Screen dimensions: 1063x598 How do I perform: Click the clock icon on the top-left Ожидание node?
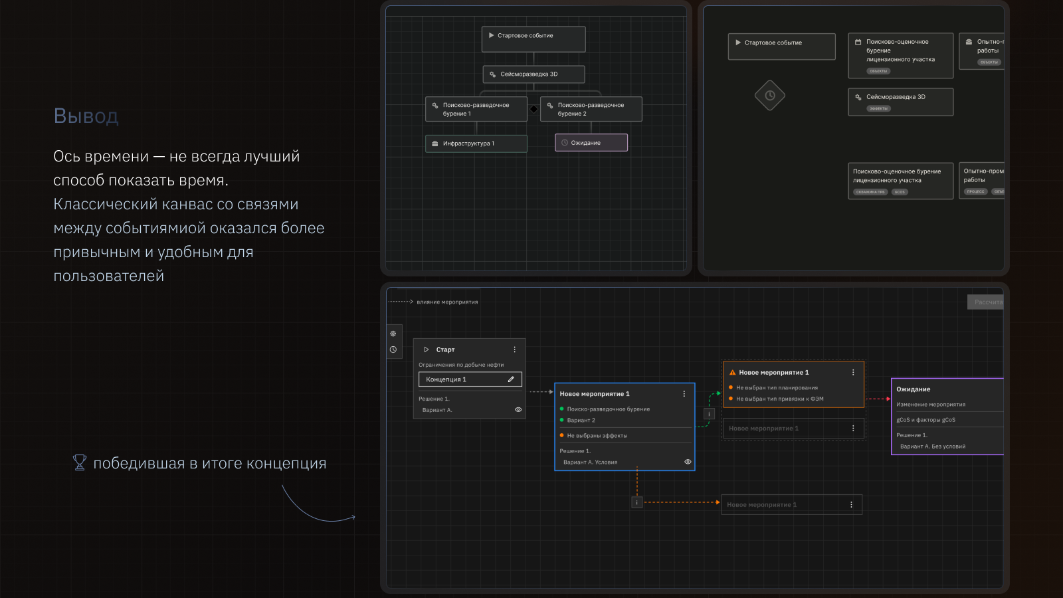565,143
